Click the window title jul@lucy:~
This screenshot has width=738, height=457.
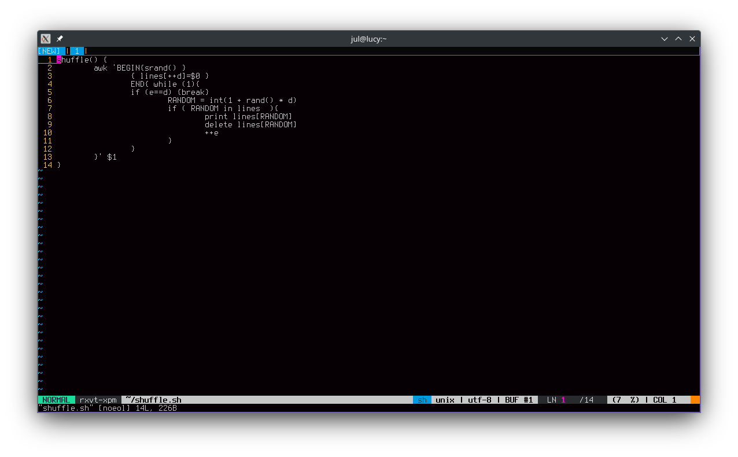368,39
